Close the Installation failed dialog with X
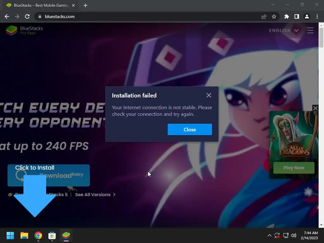Viewport: 324px width, 243px height. 209,95
